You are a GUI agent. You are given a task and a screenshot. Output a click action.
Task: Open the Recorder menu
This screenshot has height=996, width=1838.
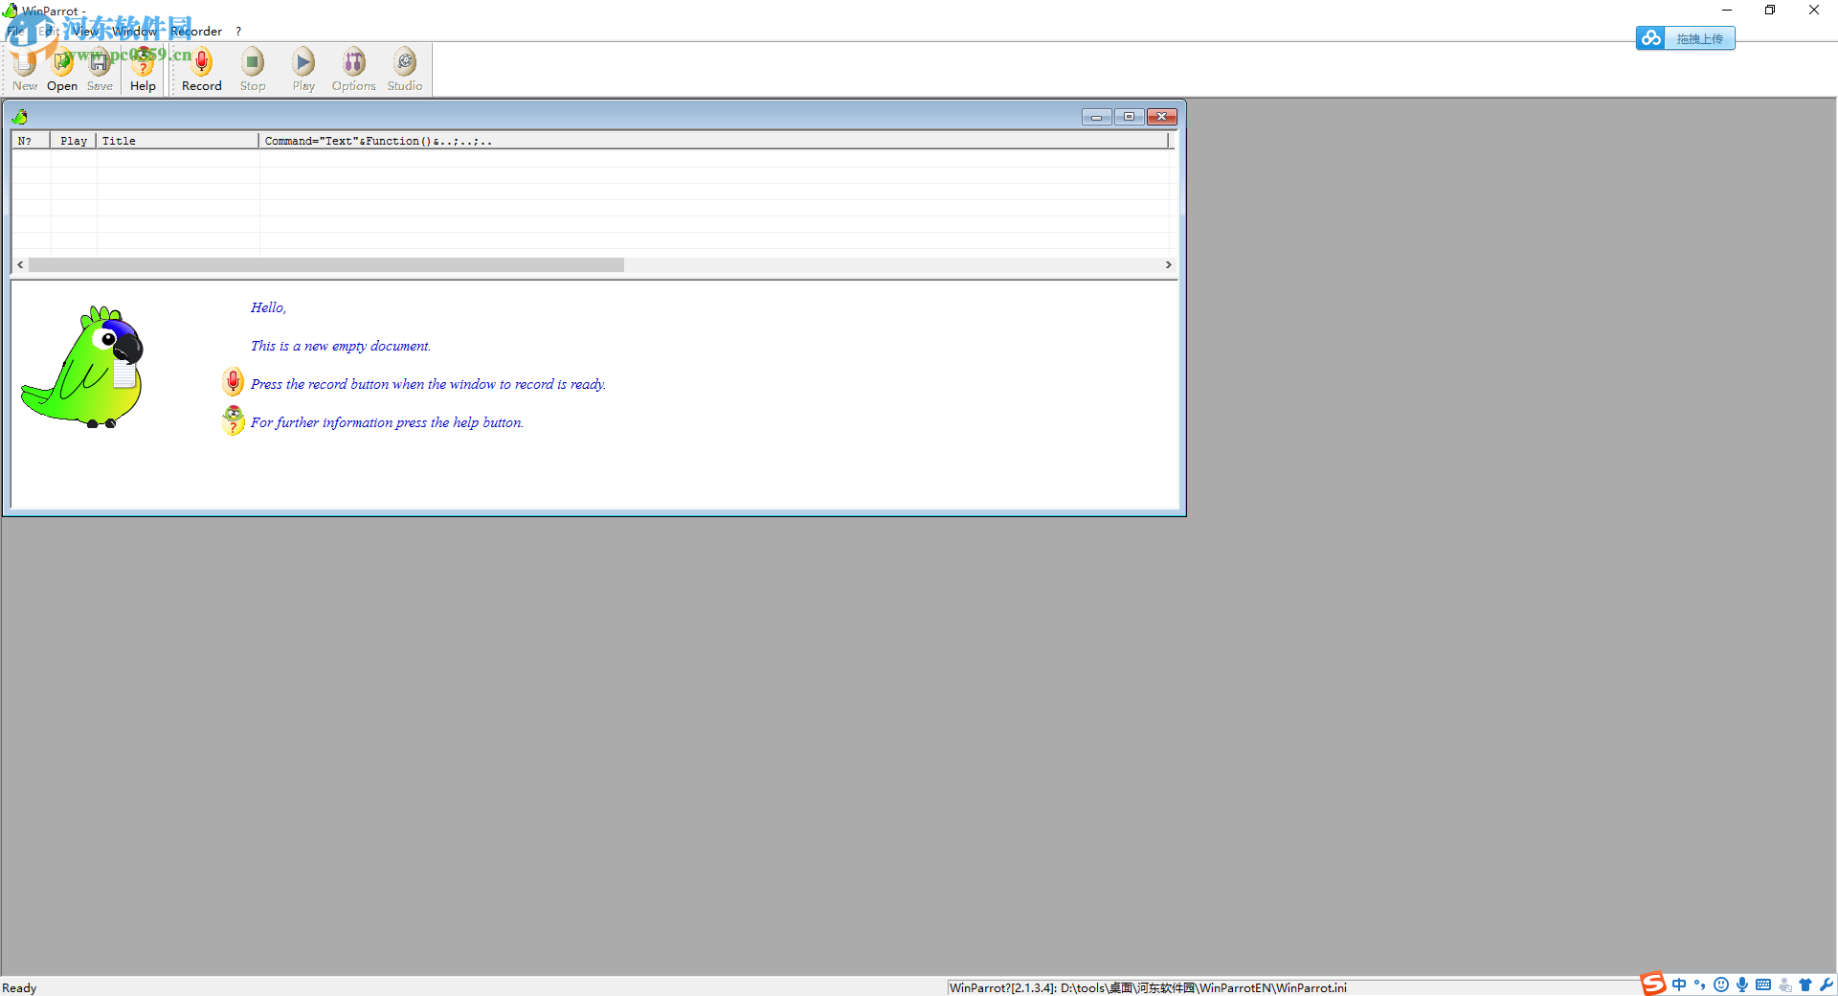(x=196, y=31)
